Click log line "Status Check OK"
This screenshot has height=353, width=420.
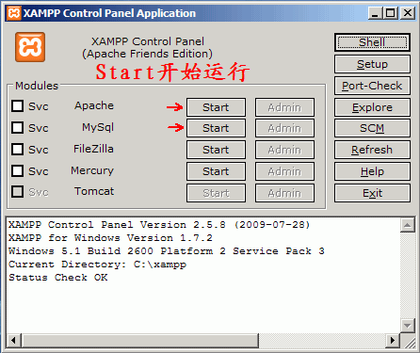coord(58,278)
